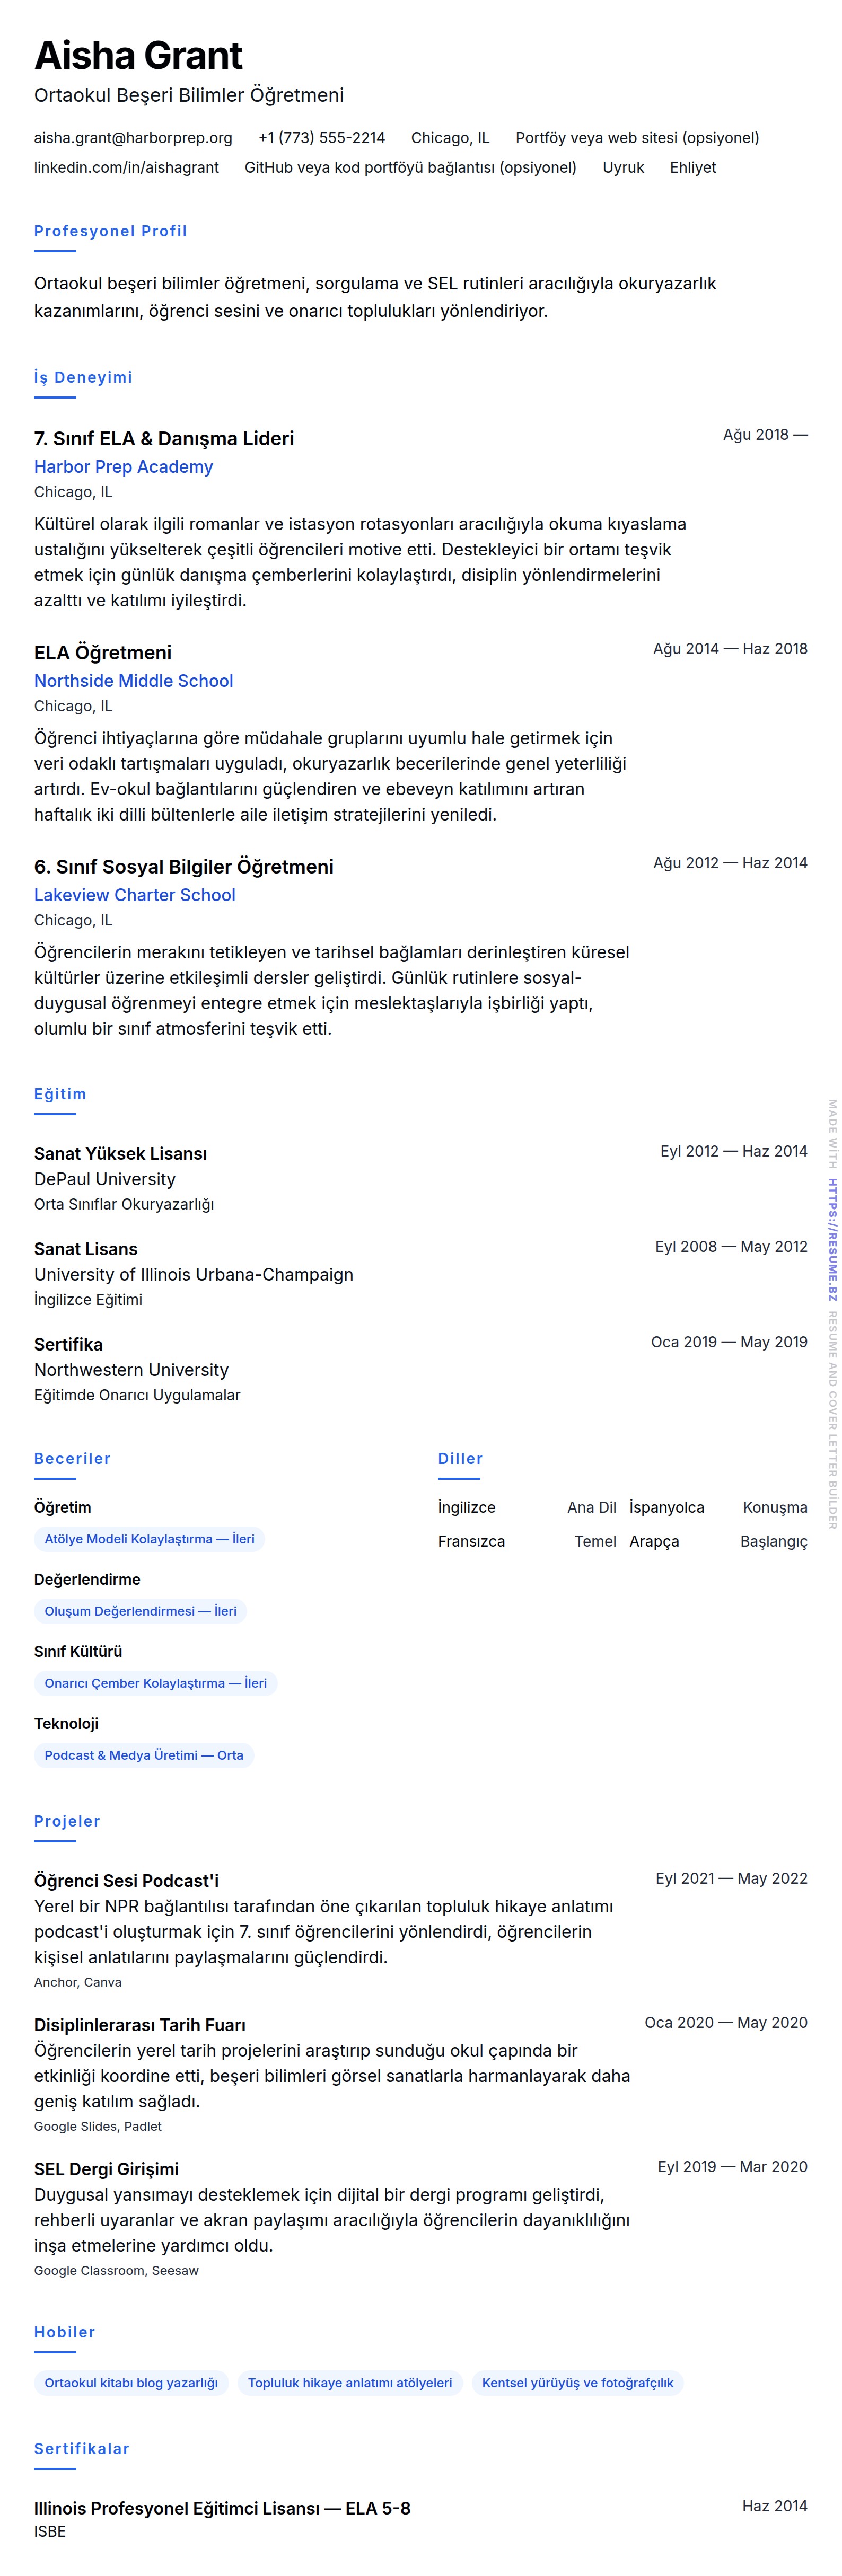Click the Öğrenci Sesi Podcast'i project title
The height and width of the screenshot is (2576, 842).
coord(126,1881)
